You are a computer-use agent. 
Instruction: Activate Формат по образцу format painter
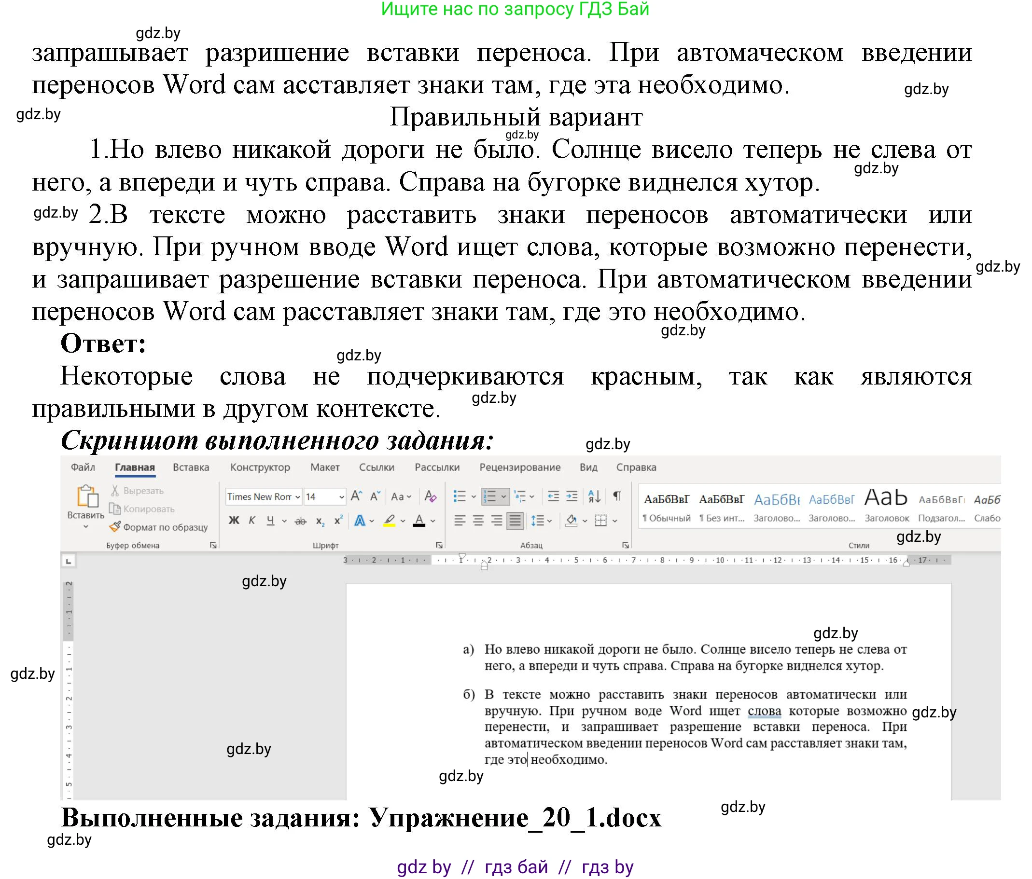point(158,527)
